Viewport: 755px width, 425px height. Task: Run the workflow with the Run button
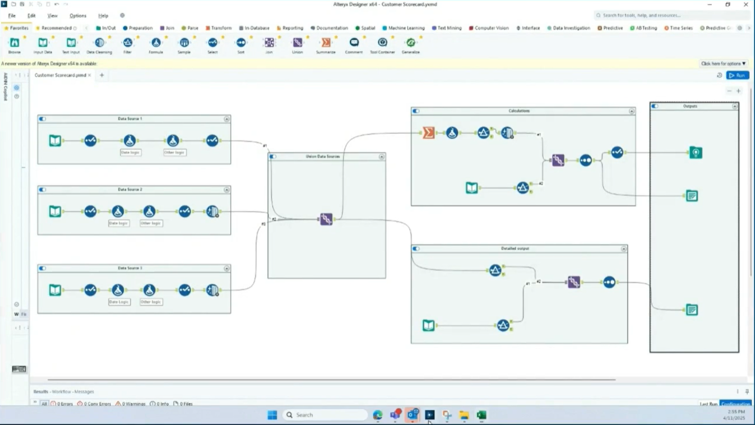(738, 75)
